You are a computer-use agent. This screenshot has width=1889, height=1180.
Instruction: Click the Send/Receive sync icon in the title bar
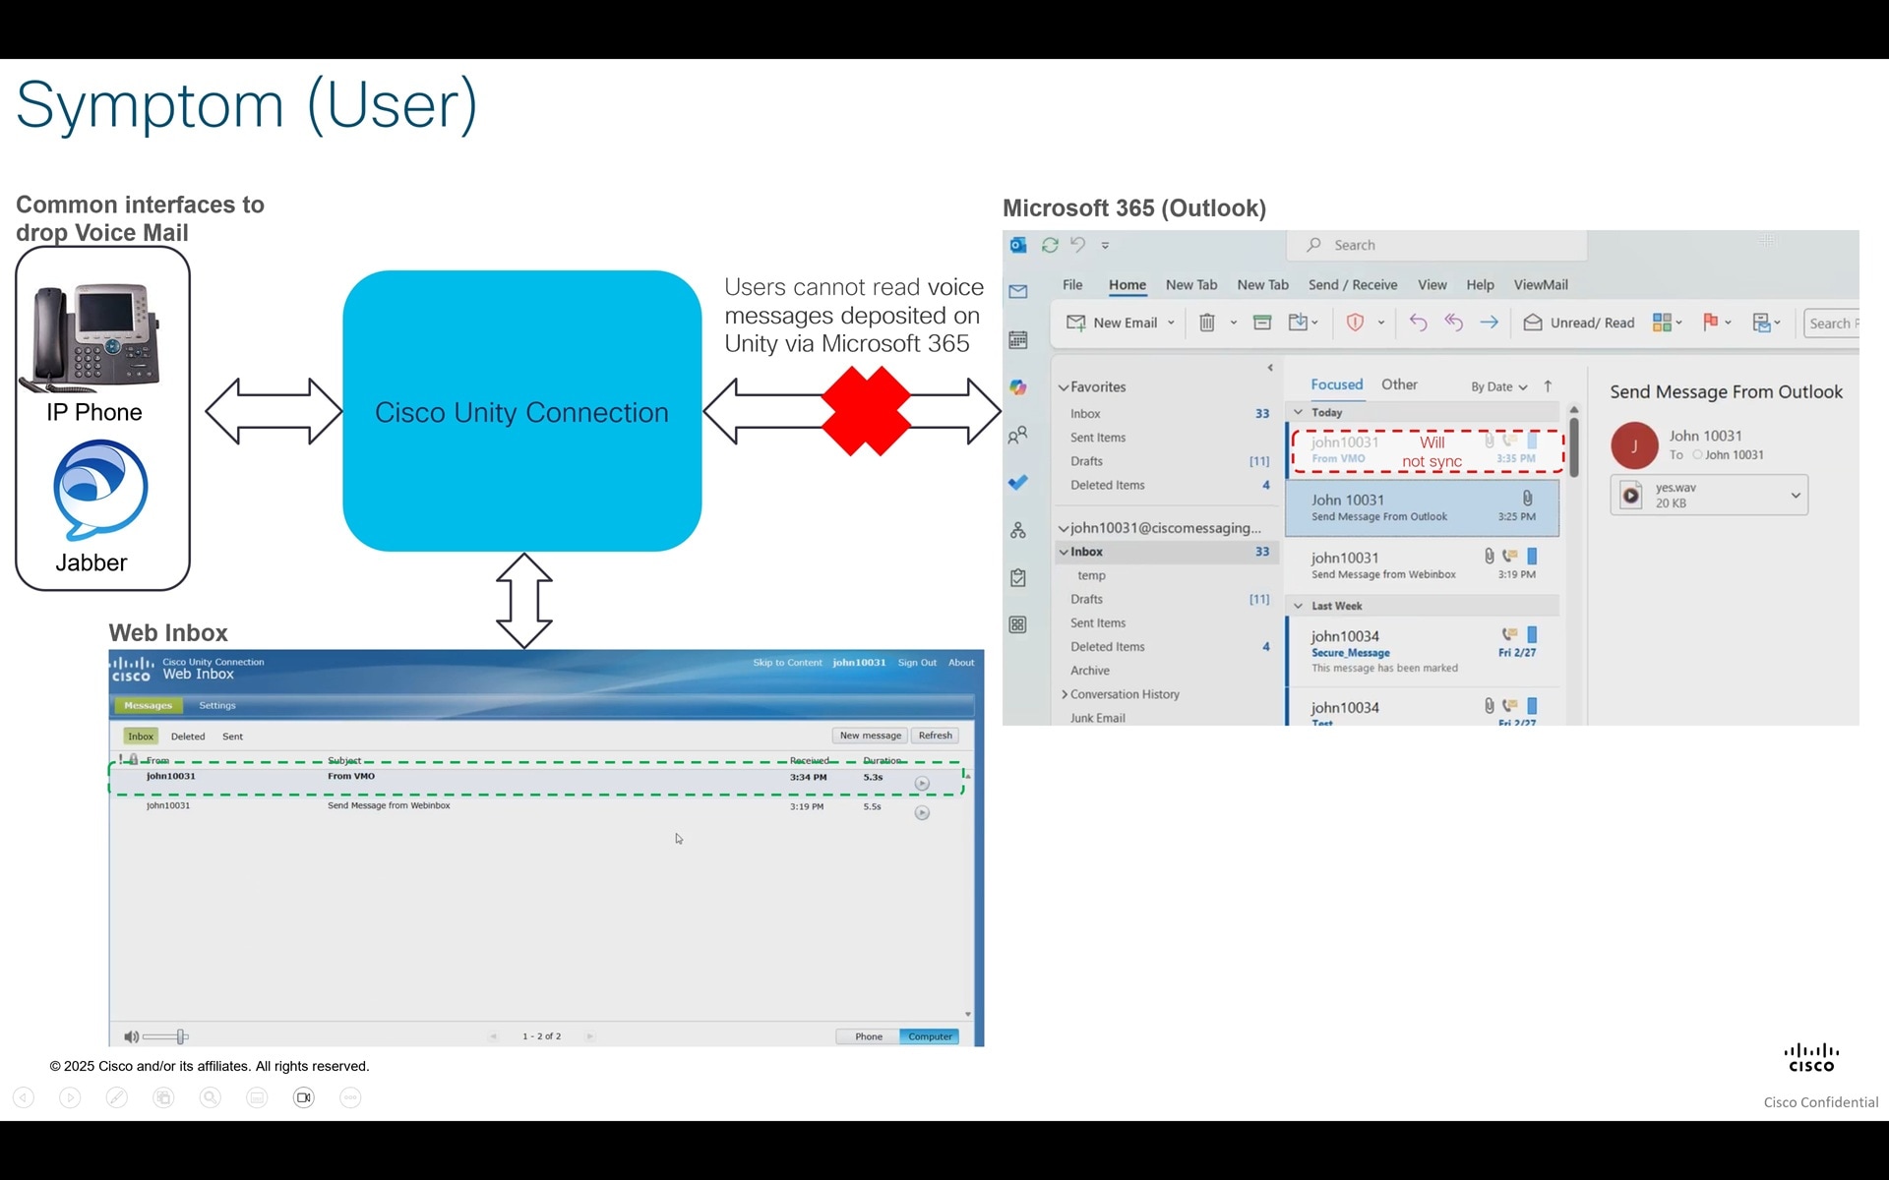click(1050, 245)
